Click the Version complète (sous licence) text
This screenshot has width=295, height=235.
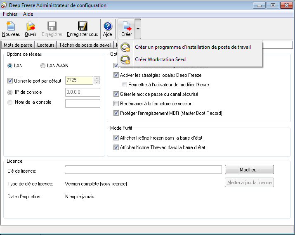point(96,184)
